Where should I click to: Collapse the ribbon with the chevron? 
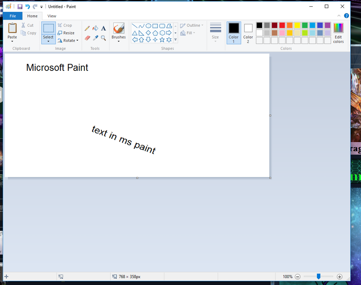click(339, 16)
